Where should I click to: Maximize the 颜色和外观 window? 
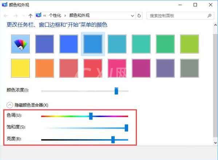point(195,5)
